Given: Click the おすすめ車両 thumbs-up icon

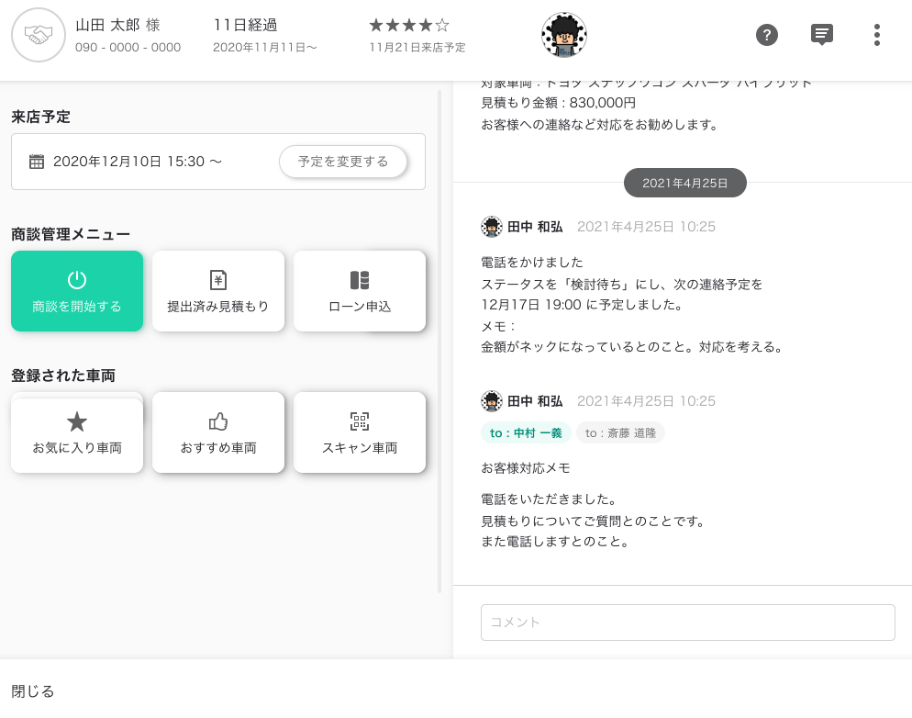Looking at the screenshot, I should [218, 421].
